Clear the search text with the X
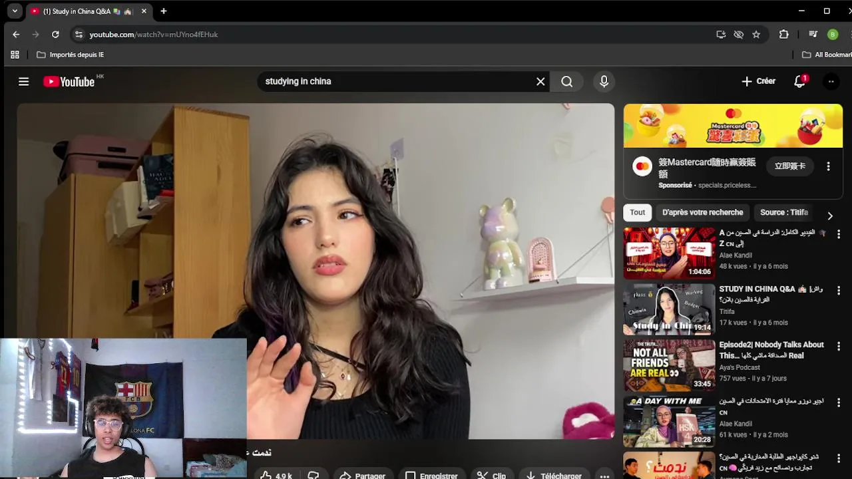Viewport: 852px width, 479px height. pos(540,81)
